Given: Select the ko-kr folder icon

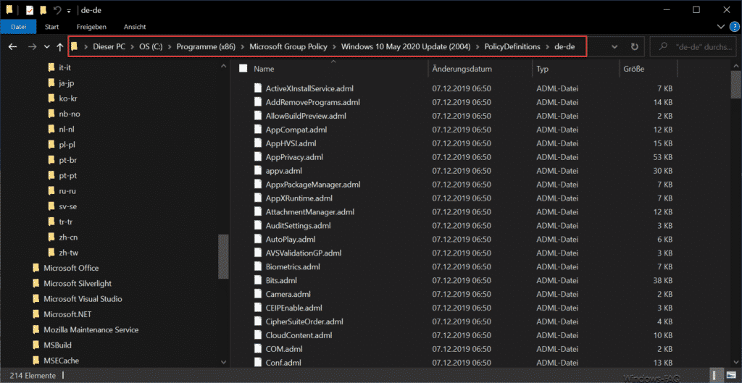Looking at the screenshot, I should 51,98.
